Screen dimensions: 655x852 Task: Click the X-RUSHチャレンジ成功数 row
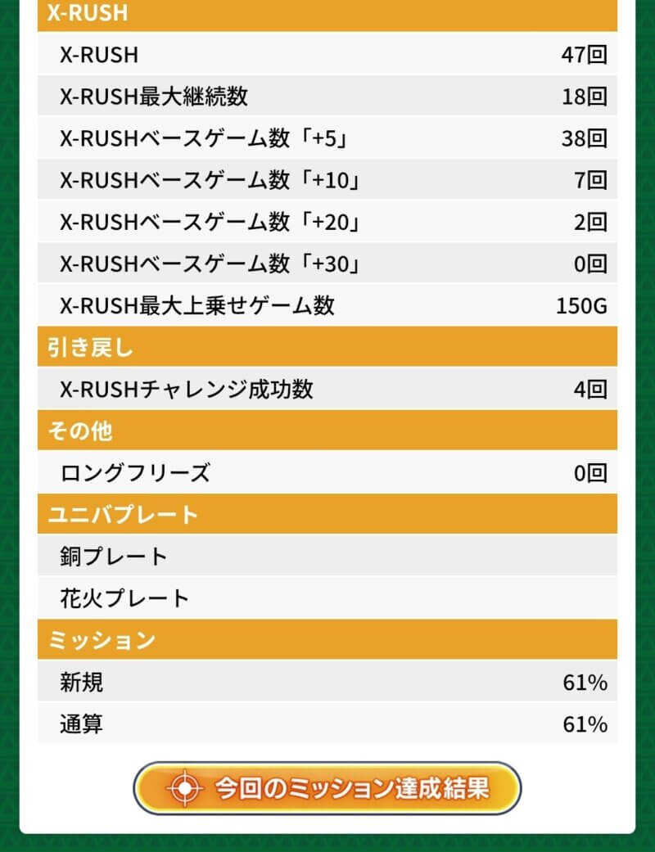(x=327, y=389)
